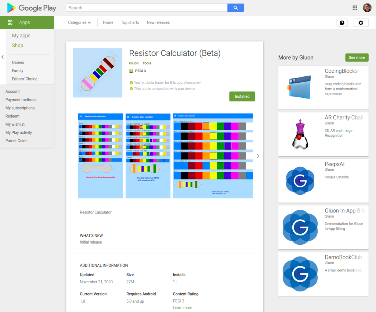Open the settings gear button
This screenshot has width=376, height=312.
361,23
